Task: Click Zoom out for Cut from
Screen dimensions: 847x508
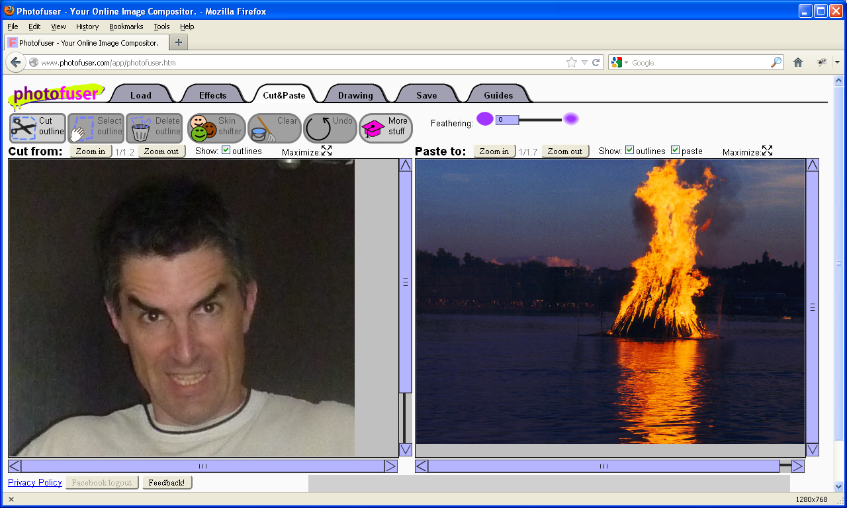Action: [x=161, y=151]
